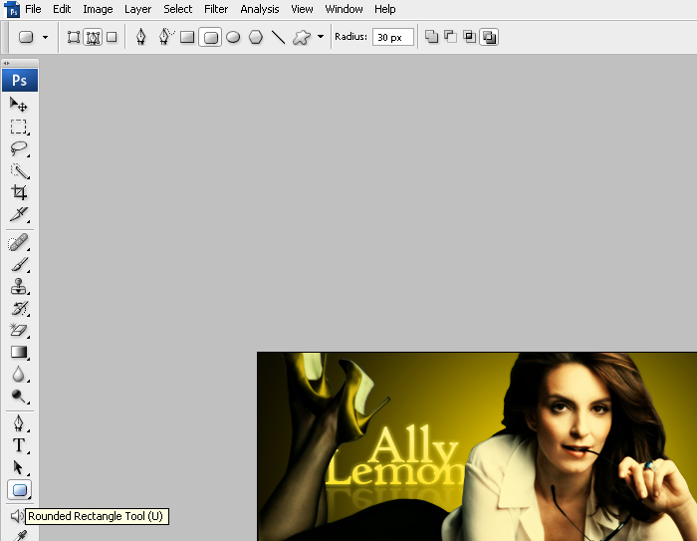Image resolution: width=697 pixels, height=541 pixels.
Task: Open the Help menu
Action: coord(385,9)
